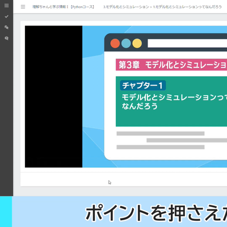
Task: Click breadcrumb 3.モデル化とシミュレーション
Action: pyautogui.click(x=126, y=7)
